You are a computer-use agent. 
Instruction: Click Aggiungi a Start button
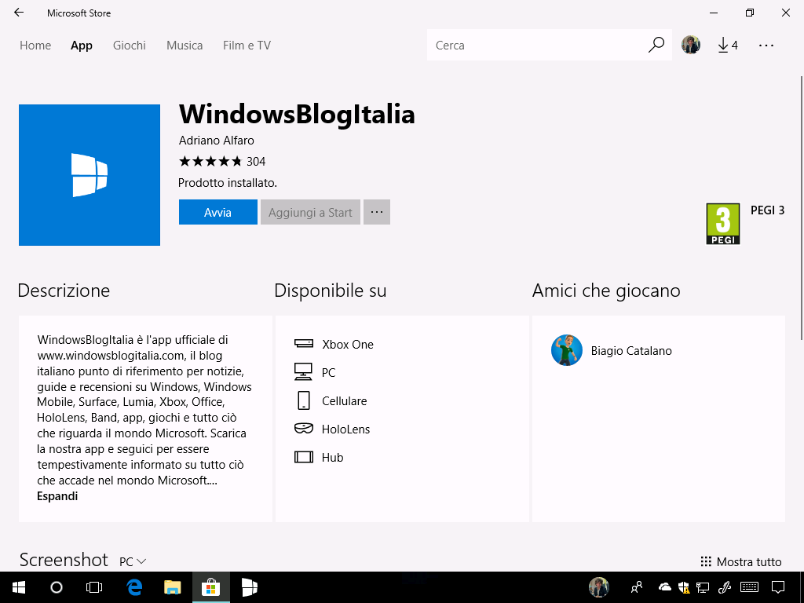click(310, 212)
